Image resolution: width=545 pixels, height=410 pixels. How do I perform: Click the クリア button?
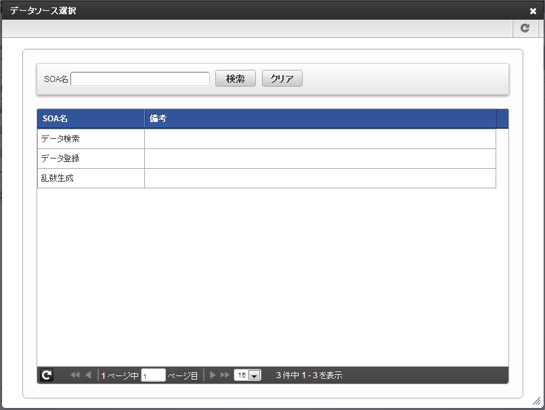point(282,79)
